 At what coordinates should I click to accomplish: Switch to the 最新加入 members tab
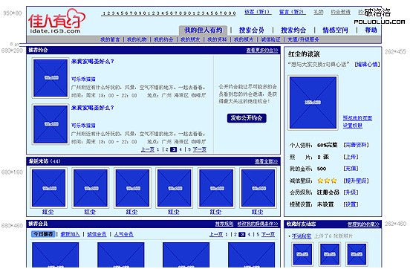point(70,234)
